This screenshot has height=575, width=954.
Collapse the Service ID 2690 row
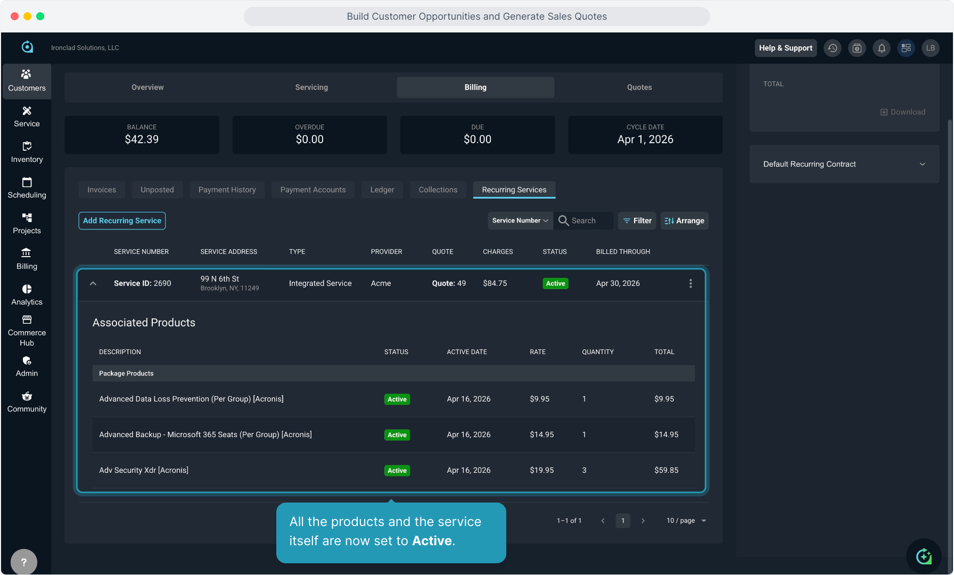point(93,284)
